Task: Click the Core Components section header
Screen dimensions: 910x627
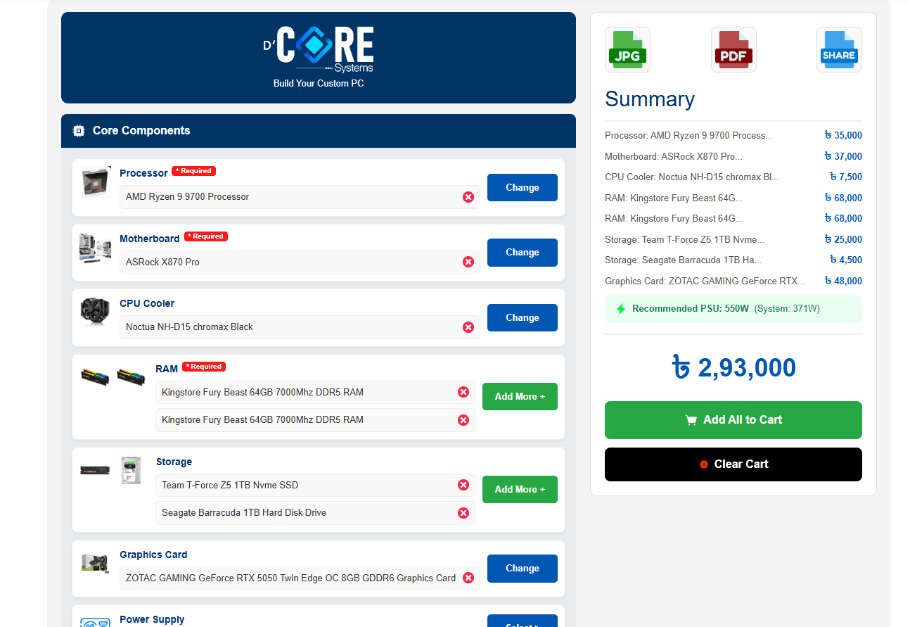Action: tap(319, 131)
